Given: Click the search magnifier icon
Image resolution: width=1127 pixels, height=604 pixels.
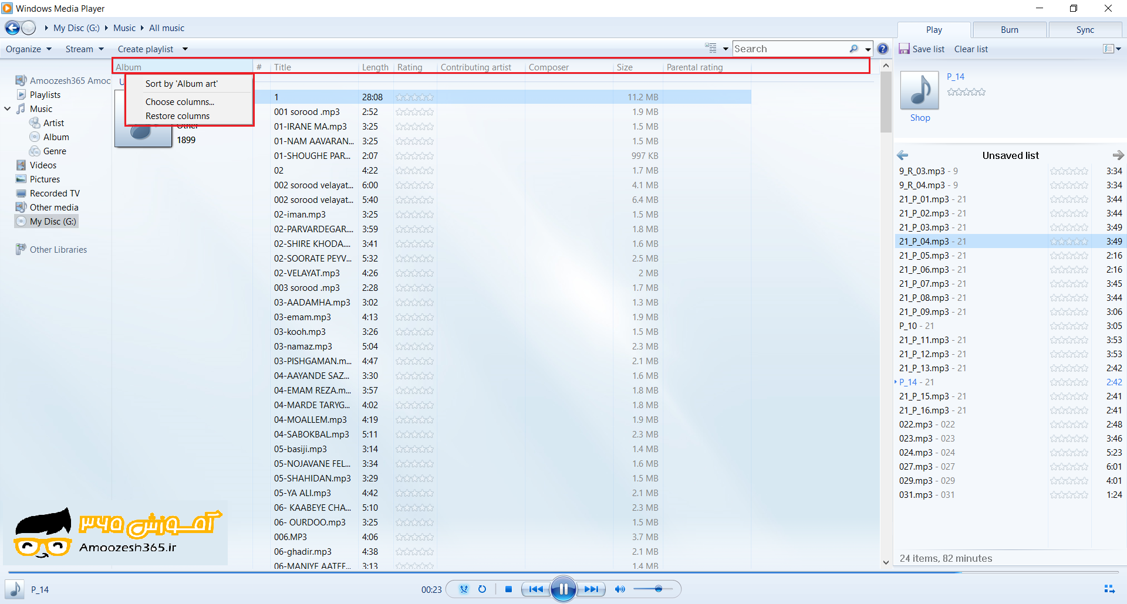Looking at the screenshot, I should [x=854, y=49].
